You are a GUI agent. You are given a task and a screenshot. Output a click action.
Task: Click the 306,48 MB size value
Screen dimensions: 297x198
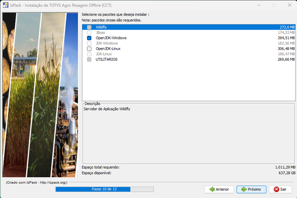(286, 49)
